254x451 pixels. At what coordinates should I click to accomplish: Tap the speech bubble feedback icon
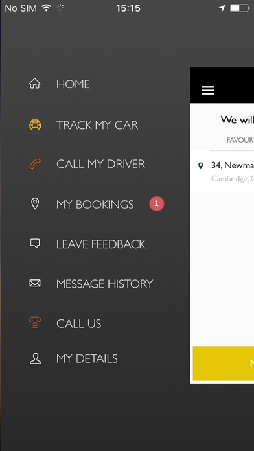click(35, 244)
